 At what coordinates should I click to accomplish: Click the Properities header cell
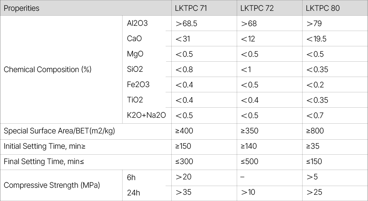(x=22, y=8)
